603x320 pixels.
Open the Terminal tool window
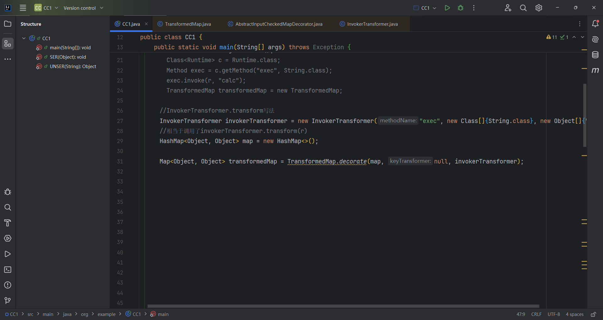tap(8, 269)
